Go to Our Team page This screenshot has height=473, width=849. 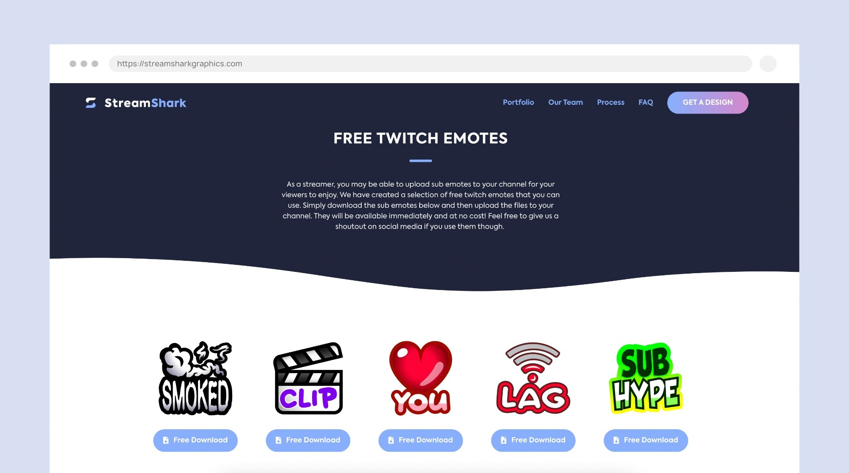point(566,103)
